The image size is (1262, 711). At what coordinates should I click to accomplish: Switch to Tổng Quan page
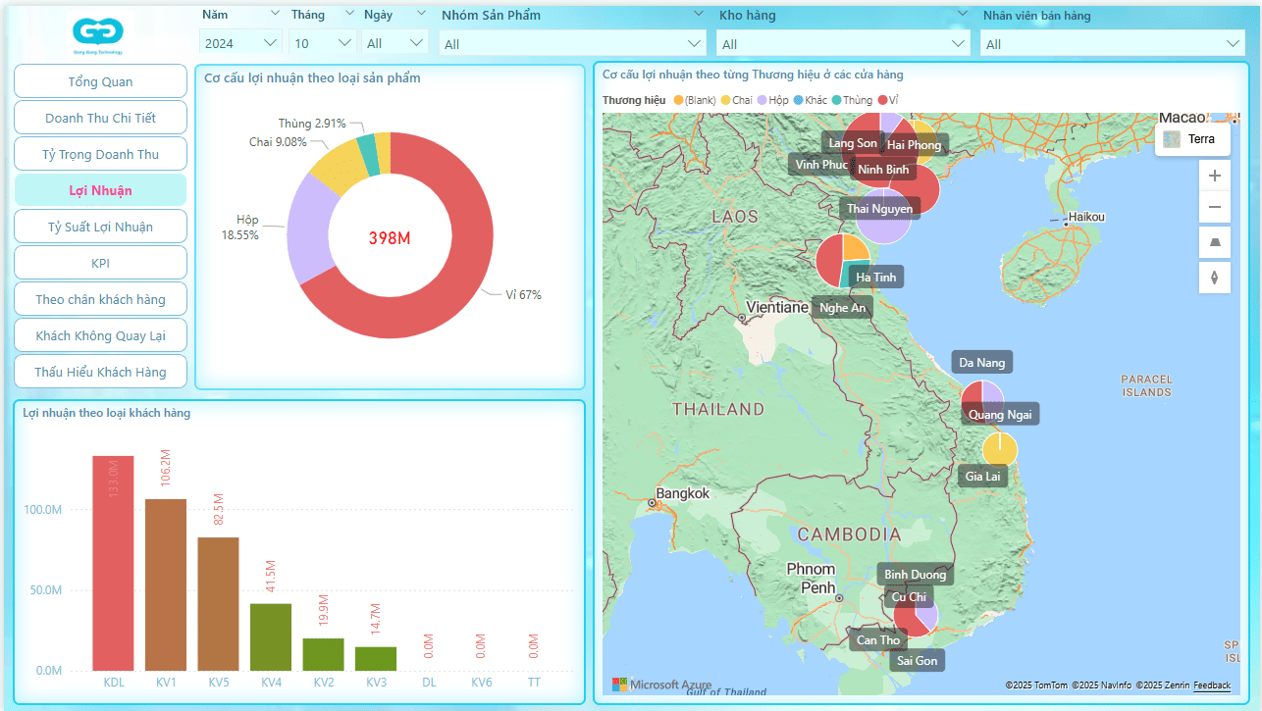pos(100,81)
